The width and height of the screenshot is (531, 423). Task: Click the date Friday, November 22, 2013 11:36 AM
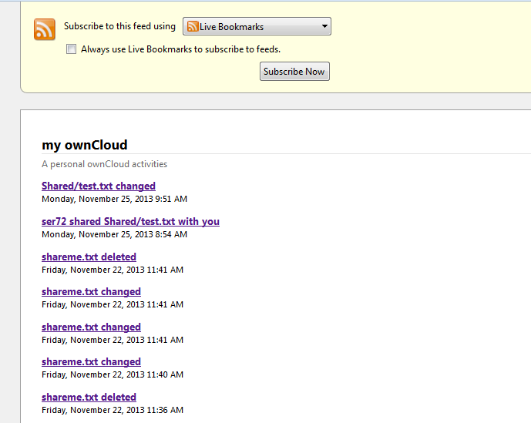click(x=113, y=410)
